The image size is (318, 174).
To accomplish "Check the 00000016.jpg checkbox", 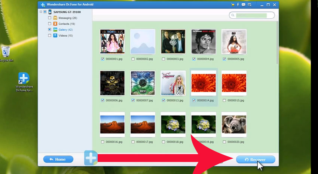I will 103,142.
